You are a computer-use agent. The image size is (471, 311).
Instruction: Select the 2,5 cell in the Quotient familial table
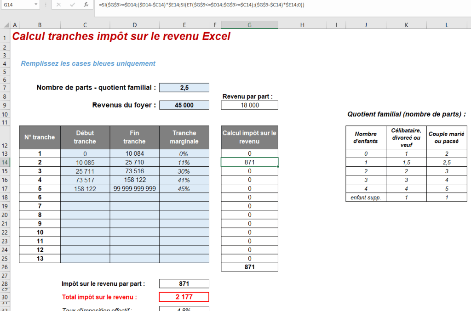coord(447,162)
